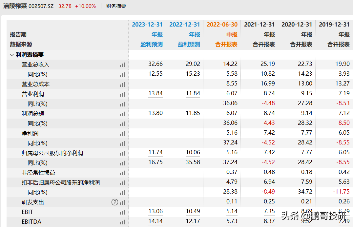
Task: Click the 净利润 row label
Action: [x=30, y=134]
